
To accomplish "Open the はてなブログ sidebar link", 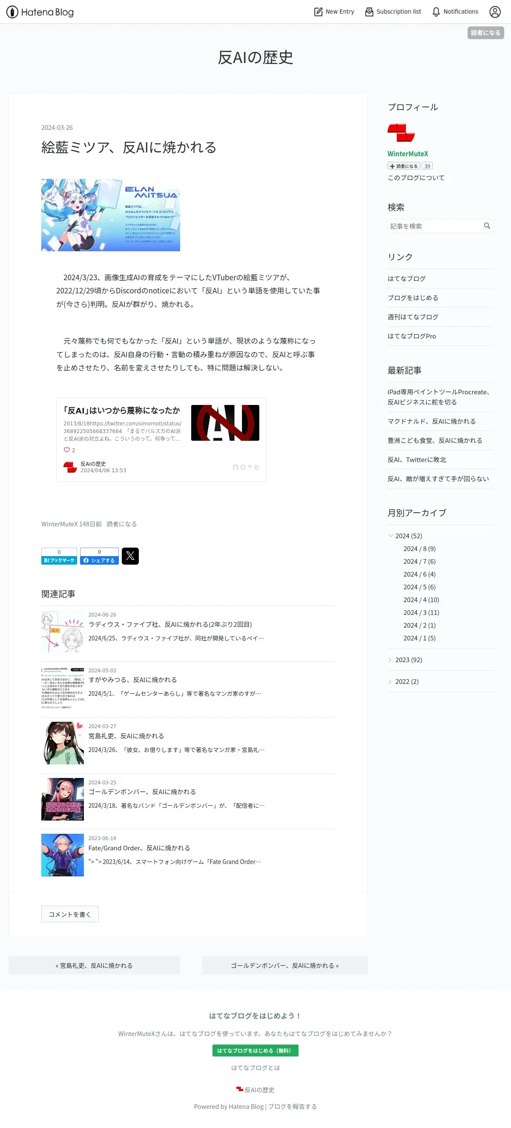I will (x=406, y=278).
